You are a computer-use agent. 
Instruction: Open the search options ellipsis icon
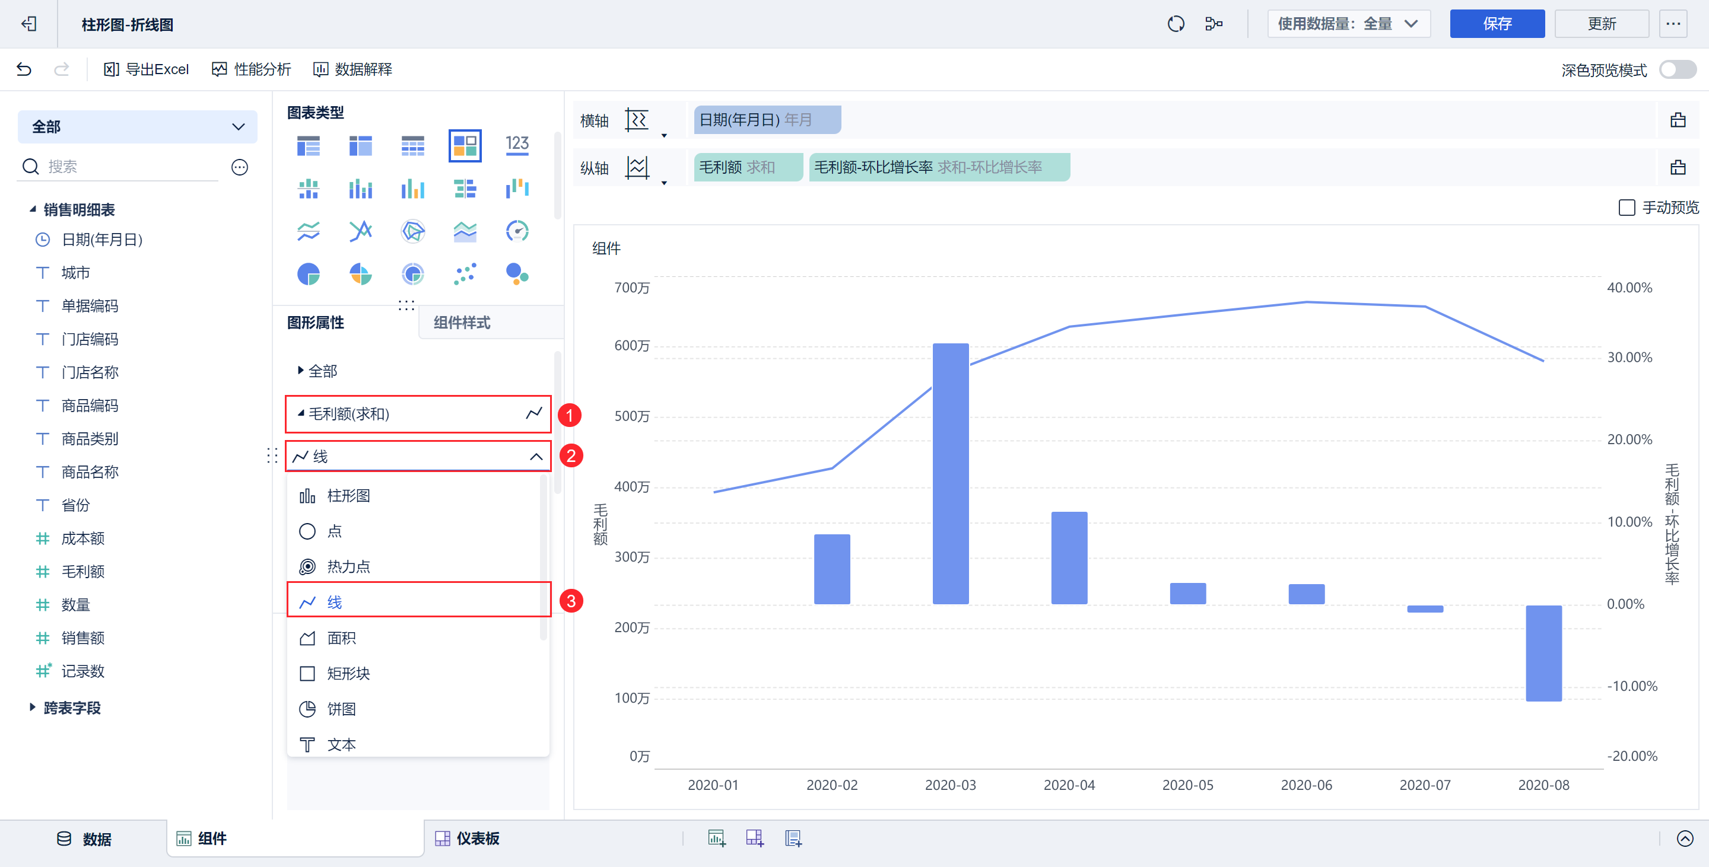click(x=240, y=167)
